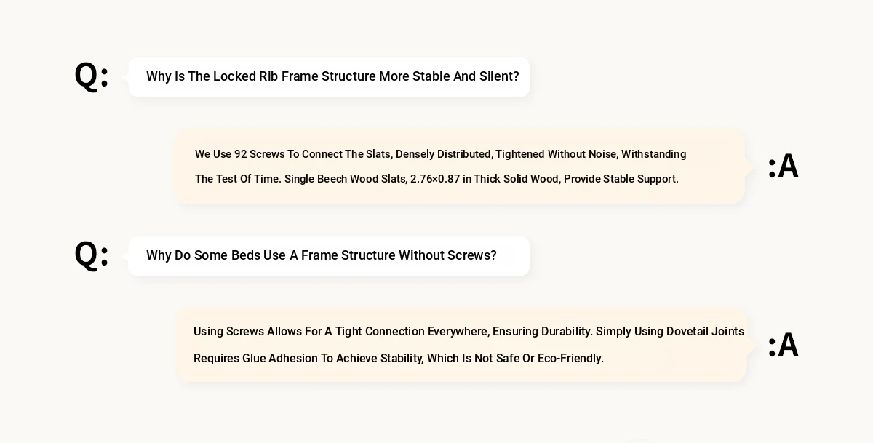Click the phrase 'Ensuring Durability'

tap(542, 332)
